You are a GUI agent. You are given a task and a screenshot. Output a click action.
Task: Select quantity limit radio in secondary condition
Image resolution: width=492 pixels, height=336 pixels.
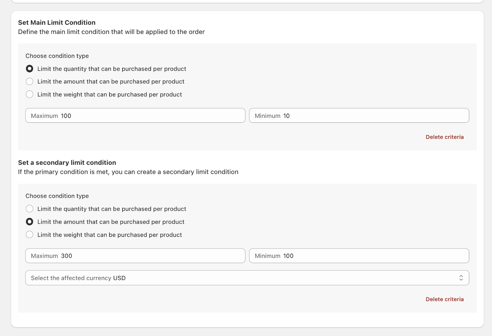30,209
